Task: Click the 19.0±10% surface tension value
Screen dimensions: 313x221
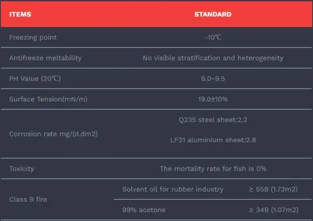Action: point(213,99)
